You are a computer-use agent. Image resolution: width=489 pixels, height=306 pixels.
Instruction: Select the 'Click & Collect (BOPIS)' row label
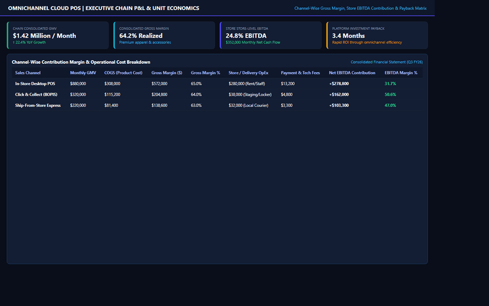(36, 95)
